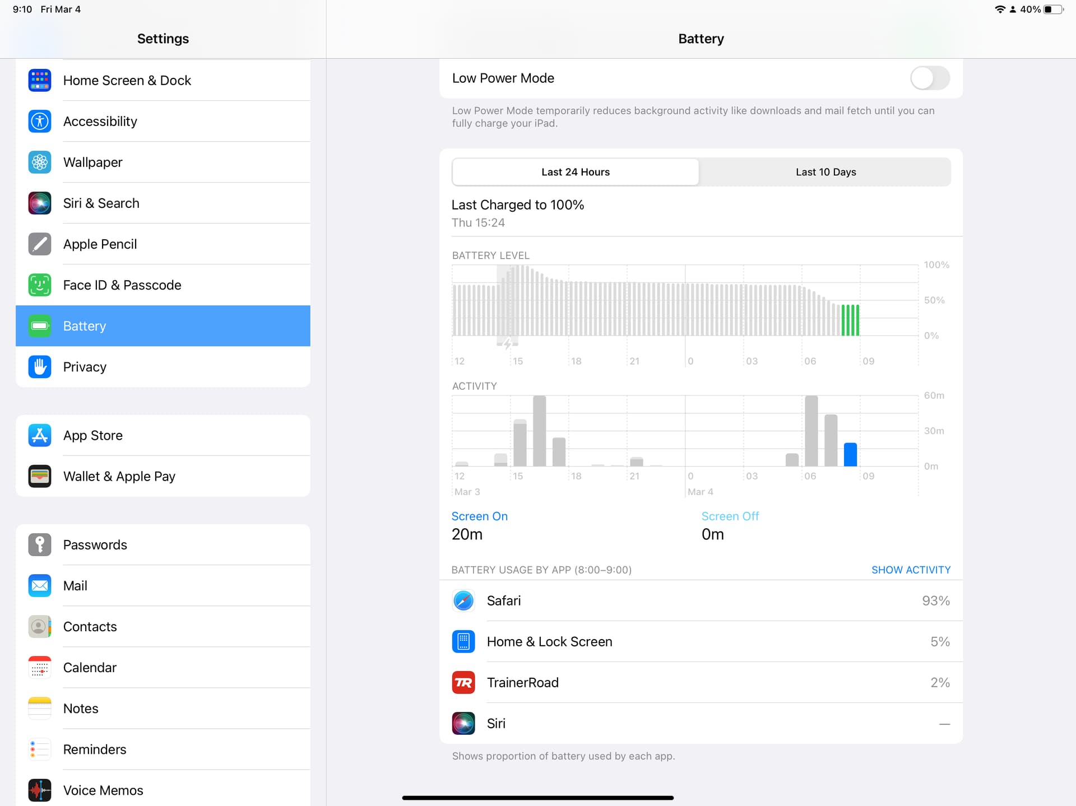Screen dimensions: 1076x806
Task: Select the Safari 93% usage row
Action: (701, 600)
